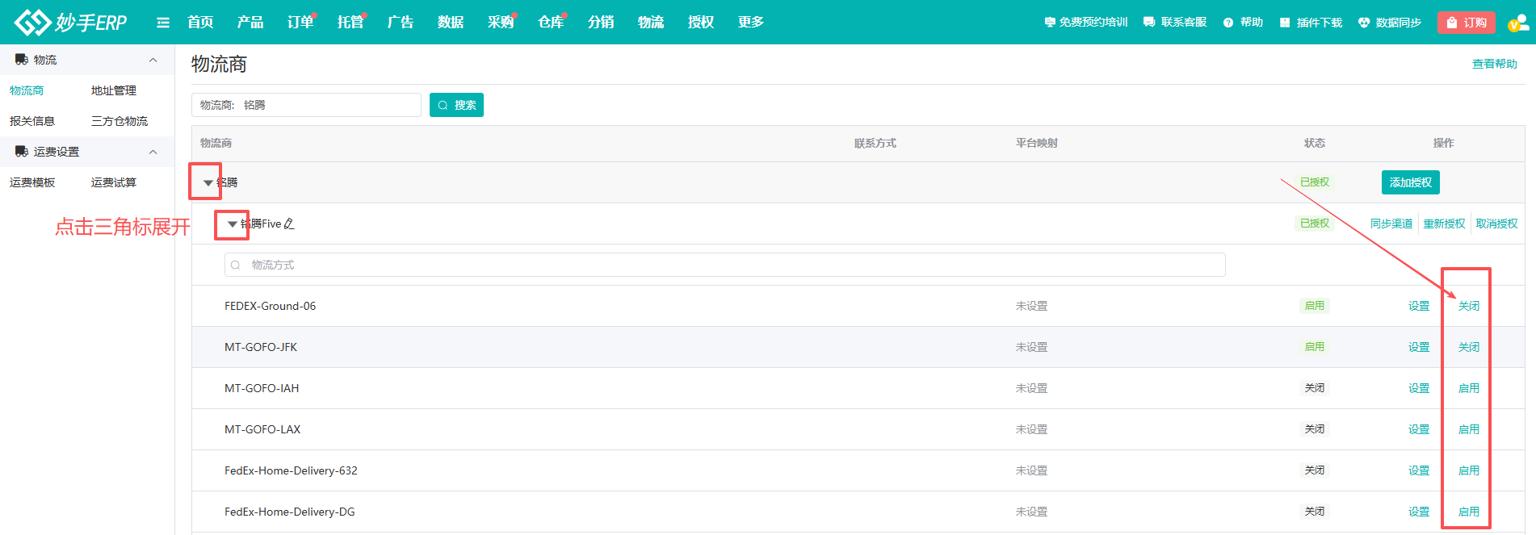Viewport: 1536px width, 535px height.
Task: Click the 添加授权 button
Action: pyautogui.click(x=1410, y=182)
